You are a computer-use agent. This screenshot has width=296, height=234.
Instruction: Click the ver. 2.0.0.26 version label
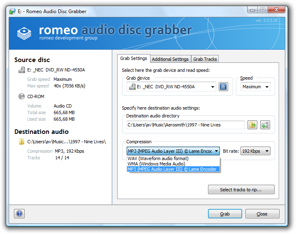coord(266,21)
